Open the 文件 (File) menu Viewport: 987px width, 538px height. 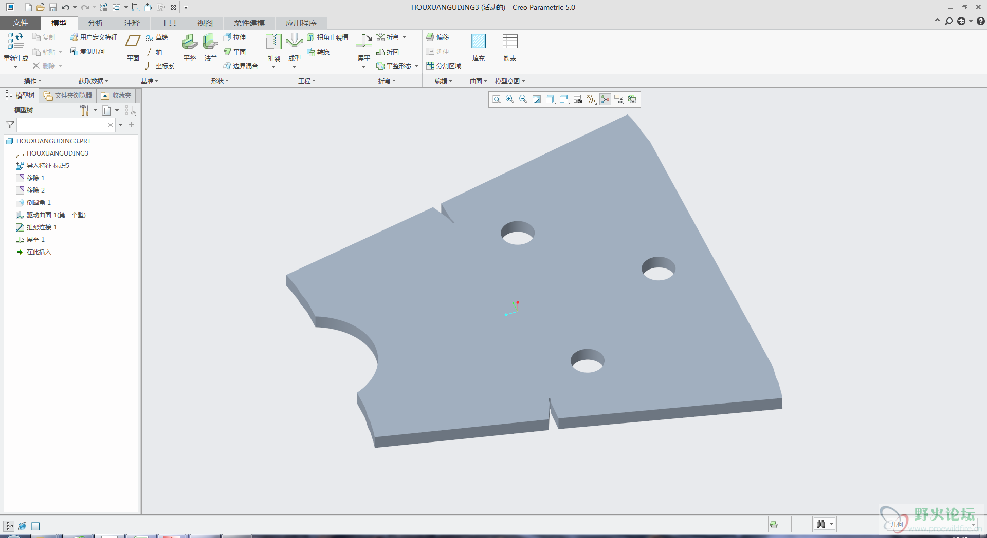coord(21,23)
